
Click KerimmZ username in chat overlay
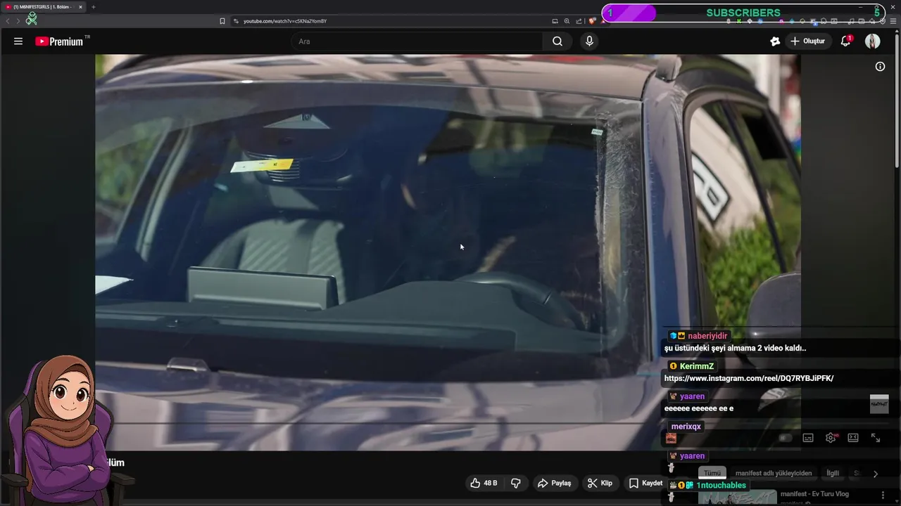point(697,366)
